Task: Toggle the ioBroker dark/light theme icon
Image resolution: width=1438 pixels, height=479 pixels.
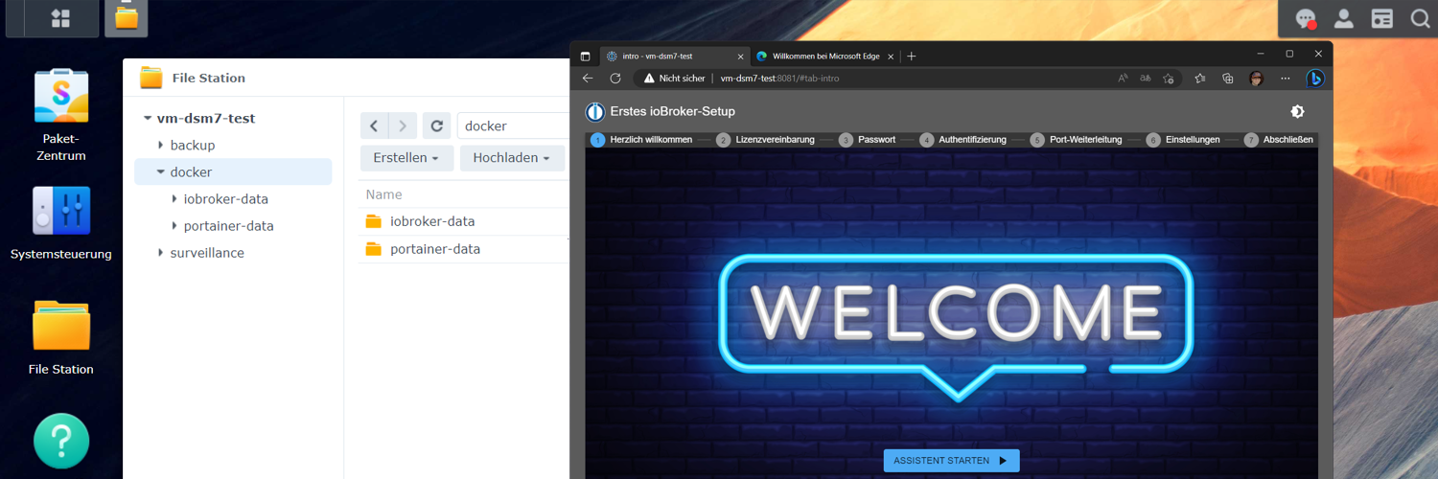Action: coord(1297,112)
